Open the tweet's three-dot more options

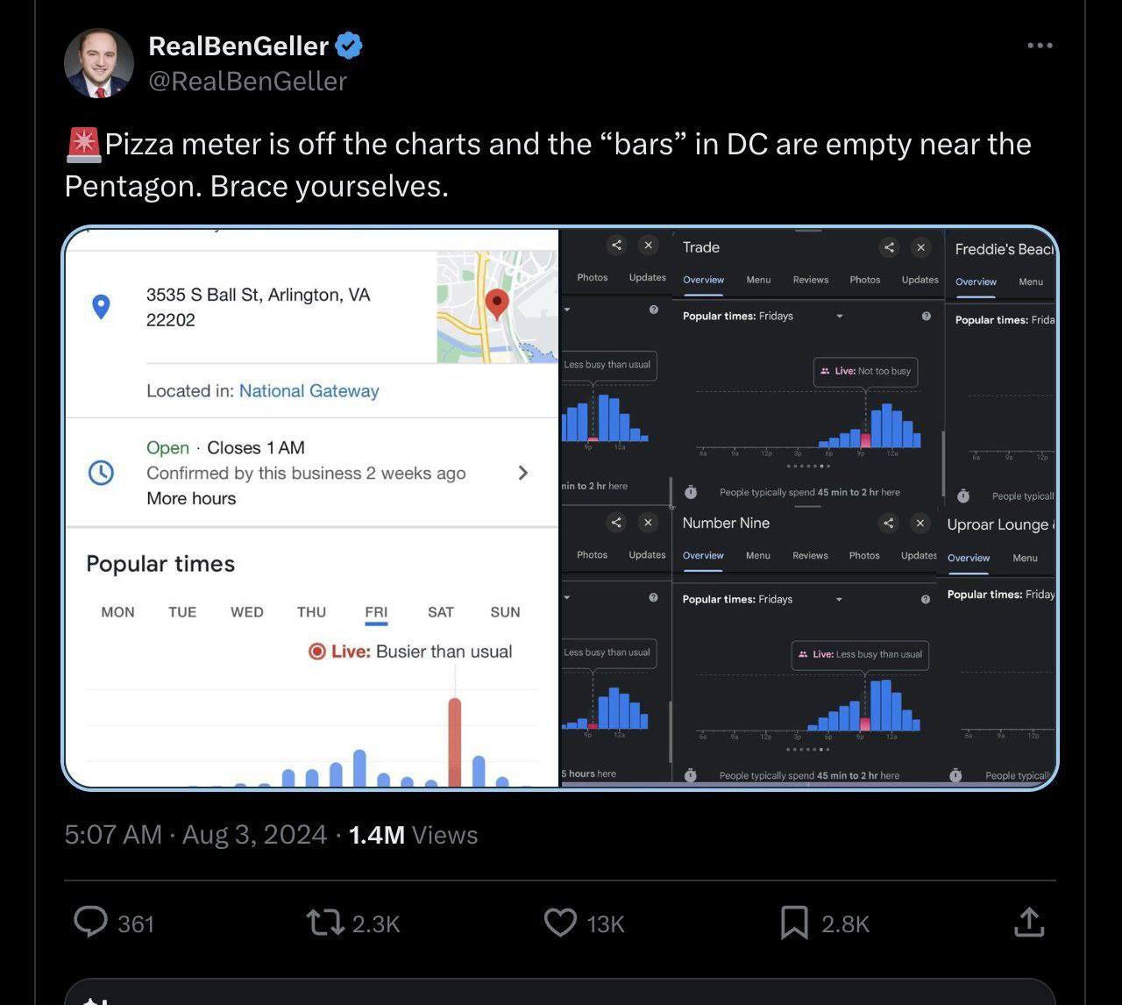(x=1040, y=46)
